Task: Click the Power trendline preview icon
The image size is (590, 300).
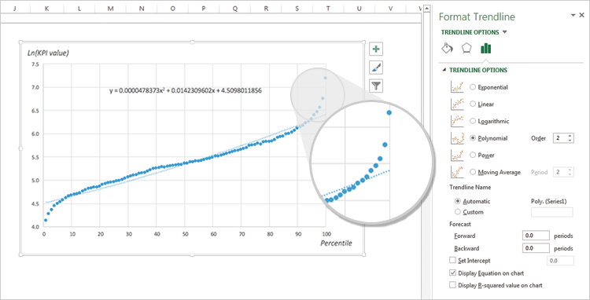Action: (457, 155)
